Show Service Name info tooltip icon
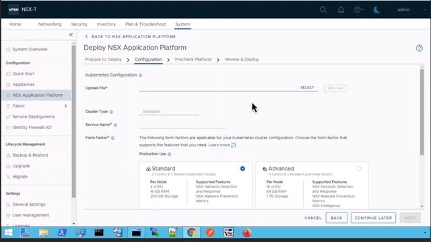This screenshot has height=242, width=431. [115, 125]
